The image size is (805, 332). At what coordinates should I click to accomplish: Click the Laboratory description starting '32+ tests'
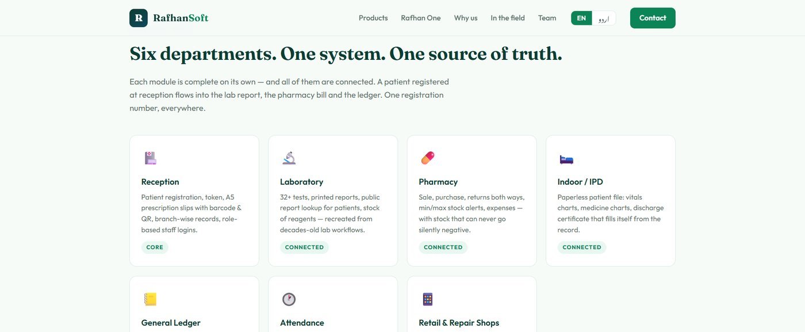coord(330,213)
